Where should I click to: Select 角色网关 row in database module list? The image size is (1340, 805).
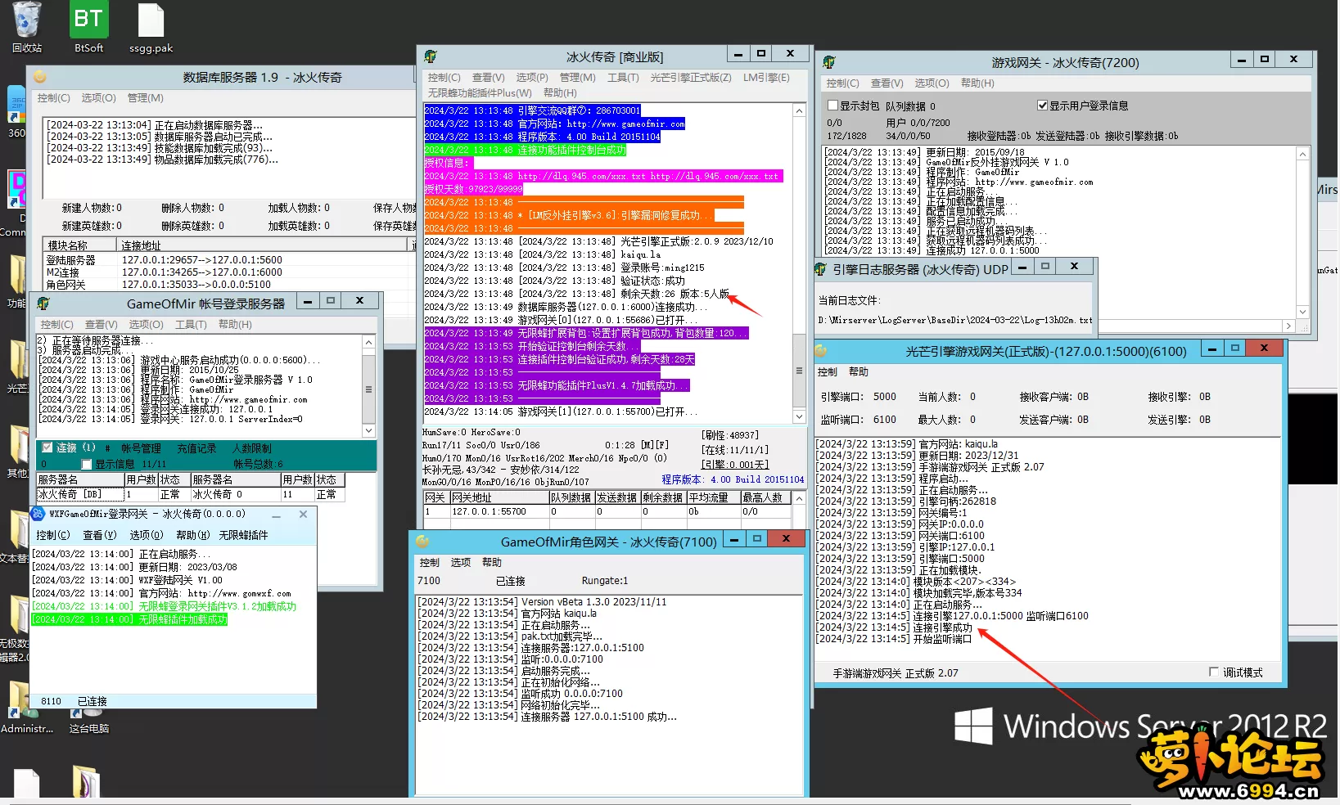(x=229, y=285)
